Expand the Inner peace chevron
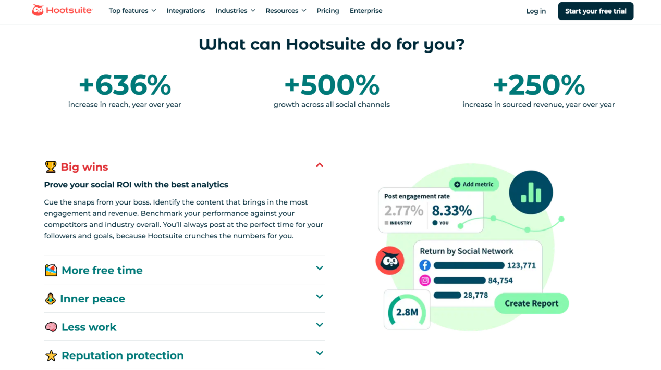 pyautogui.click(x=320, y=297)
